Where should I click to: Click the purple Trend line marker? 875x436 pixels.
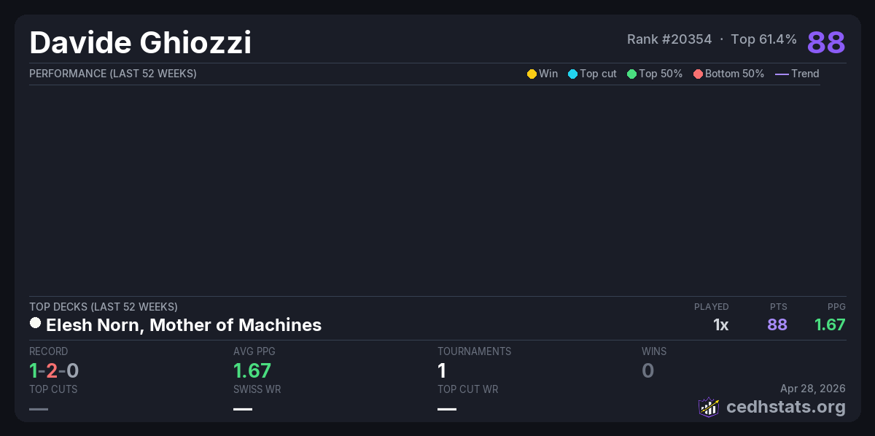782,74
